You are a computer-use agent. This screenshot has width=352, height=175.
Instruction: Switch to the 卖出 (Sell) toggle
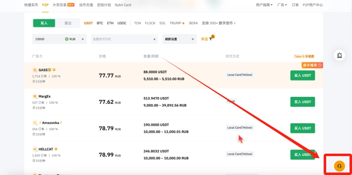coord(68,23)
